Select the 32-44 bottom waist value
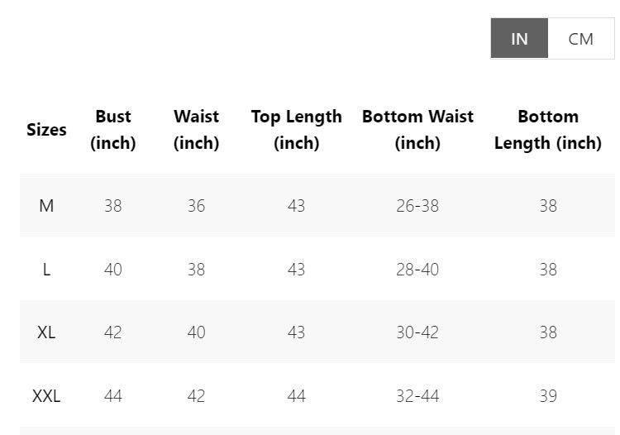Image resolution: width=620 pixels, height=435 pixels. coord(417,396)
